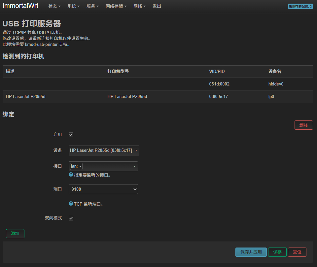Open the 接口 lan dropdown

click(x=103, y=166)
